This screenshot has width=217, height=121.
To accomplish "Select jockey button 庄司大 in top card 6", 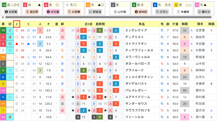I will (162, 12).
